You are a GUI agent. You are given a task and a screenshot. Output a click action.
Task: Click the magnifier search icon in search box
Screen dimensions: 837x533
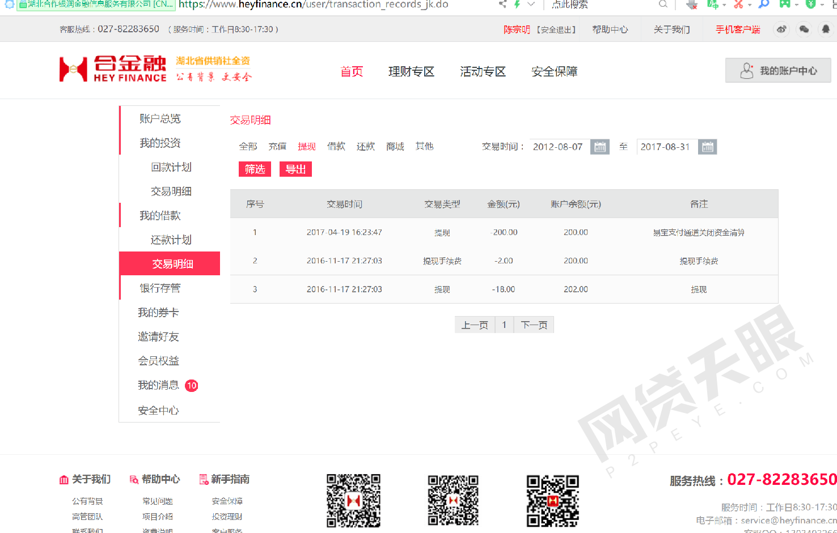click(x=663, y=5)
